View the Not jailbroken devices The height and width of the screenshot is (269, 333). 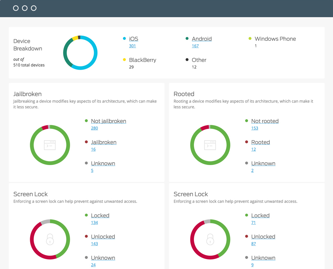point(108,121)
